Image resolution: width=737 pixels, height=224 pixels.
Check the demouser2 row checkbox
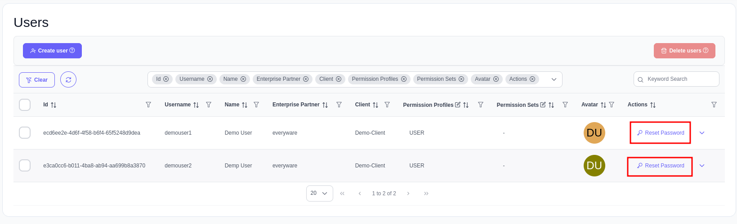coord(25,166)
